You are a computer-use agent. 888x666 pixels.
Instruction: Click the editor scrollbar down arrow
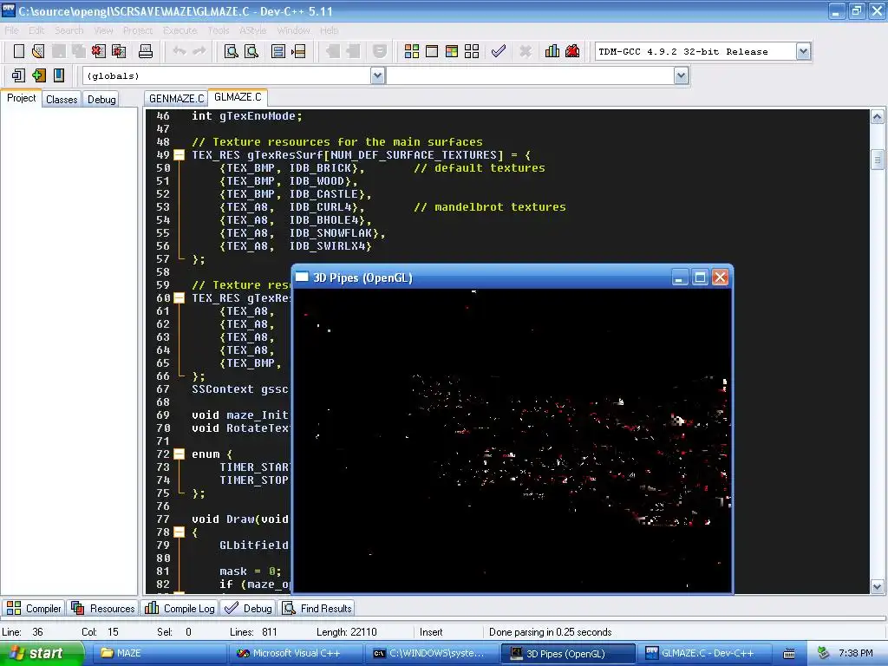coord(878,587)
